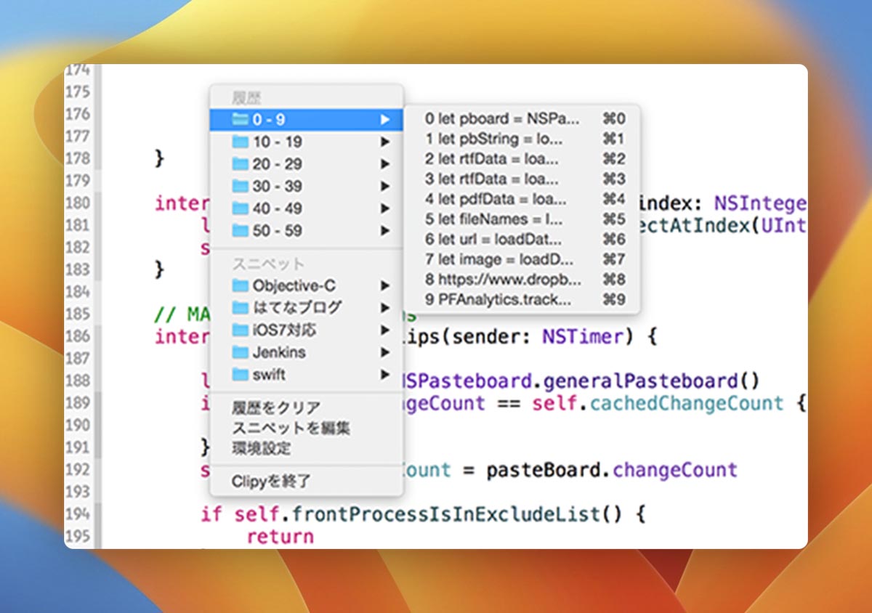
Task: Expand the 40 - 49 history submenu arrow
Action: pos(385,208)
